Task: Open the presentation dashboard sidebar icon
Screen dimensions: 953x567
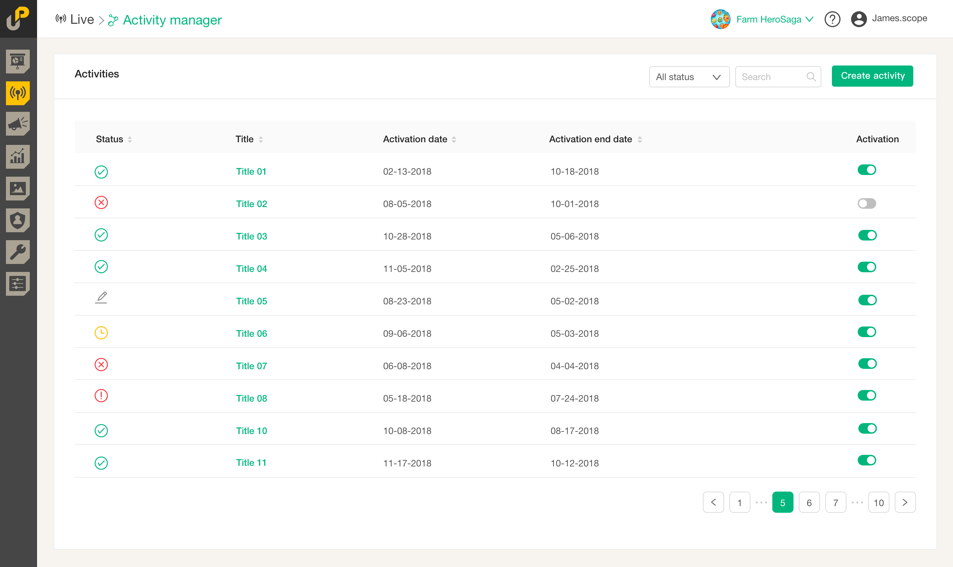Action: [x=18, y=61]
